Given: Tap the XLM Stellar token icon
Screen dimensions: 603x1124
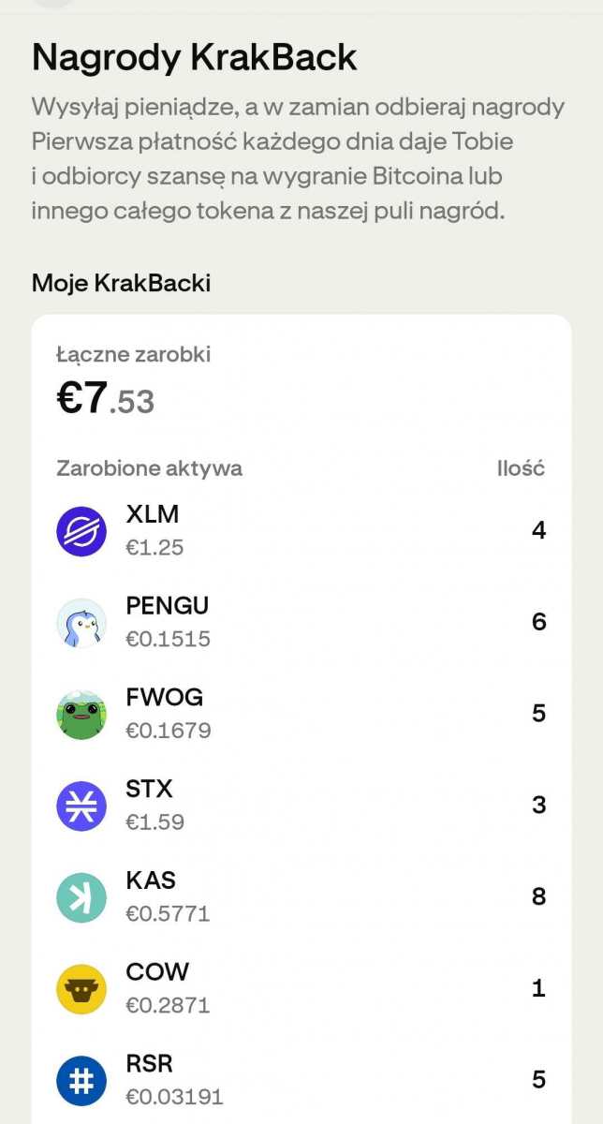Looking at the screenshot, I should point(81,531).
